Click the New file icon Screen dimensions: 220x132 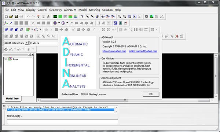point(6,16)
